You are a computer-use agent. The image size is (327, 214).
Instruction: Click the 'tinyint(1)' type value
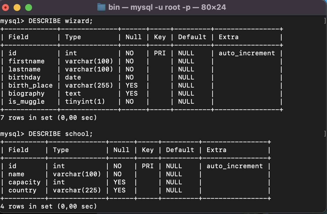click(85, 101)
